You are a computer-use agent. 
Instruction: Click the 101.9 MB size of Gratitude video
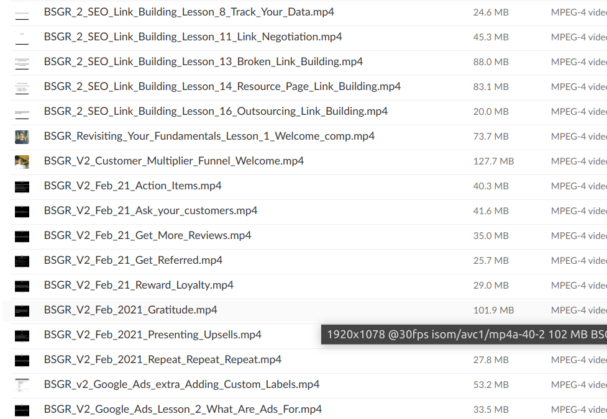point(493,310)
